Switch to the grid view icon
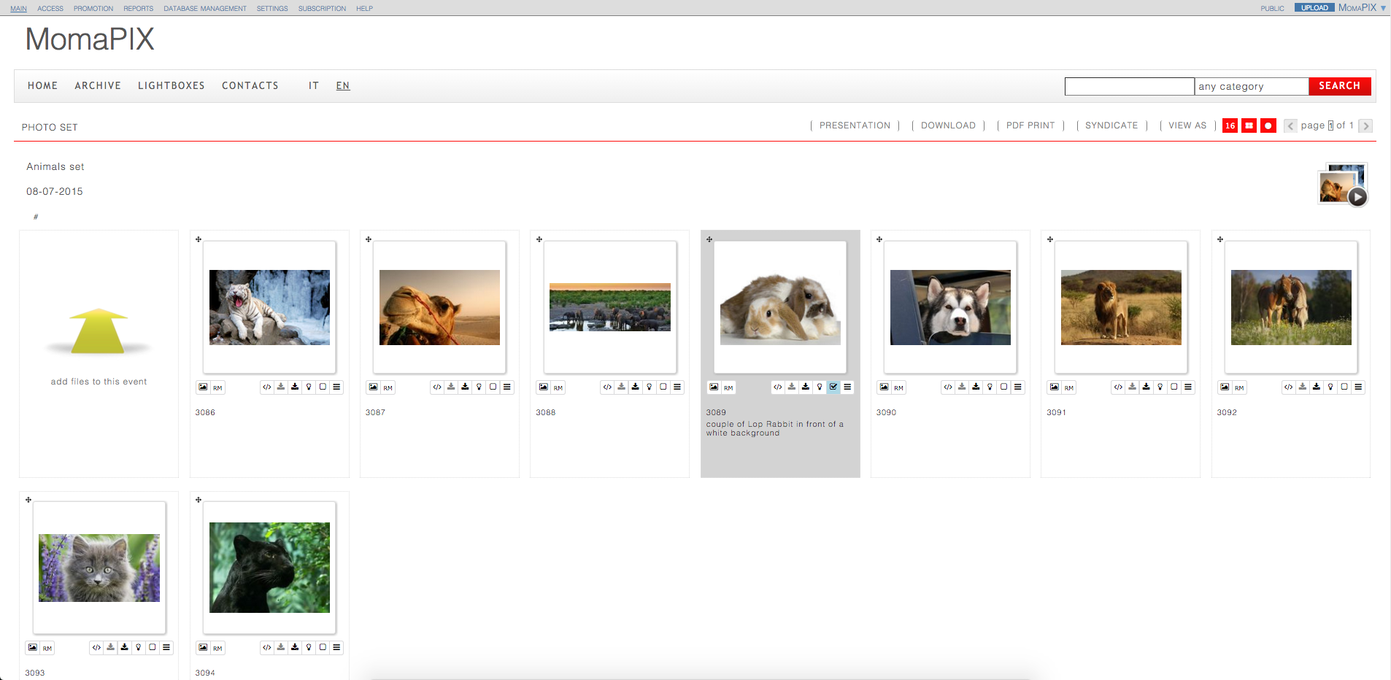Image resolution: width=1391 pixels, height=680 pixels. click(1249, 125)
